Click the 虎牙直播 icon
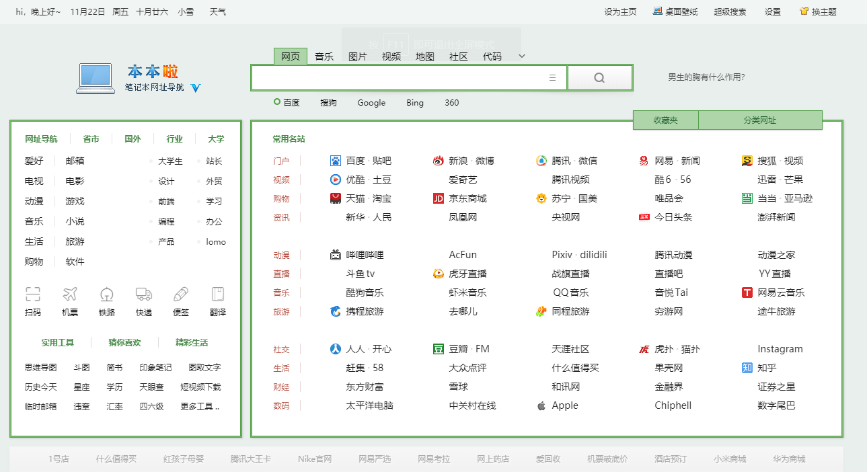Screen dimensions: 867x472 [439, 274]
